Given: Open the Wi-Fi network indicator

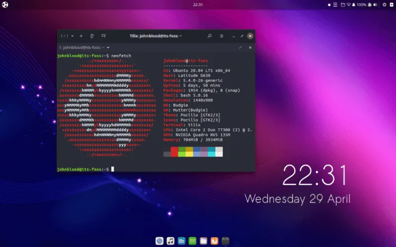Looking at the screenshot, I should pos(348,4).
